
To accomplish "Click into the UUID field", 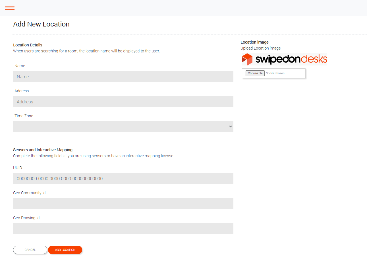I will 123,178.
